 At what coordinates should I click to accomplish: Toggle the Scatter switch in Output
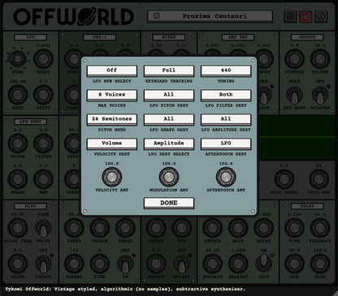click(320, 95)
